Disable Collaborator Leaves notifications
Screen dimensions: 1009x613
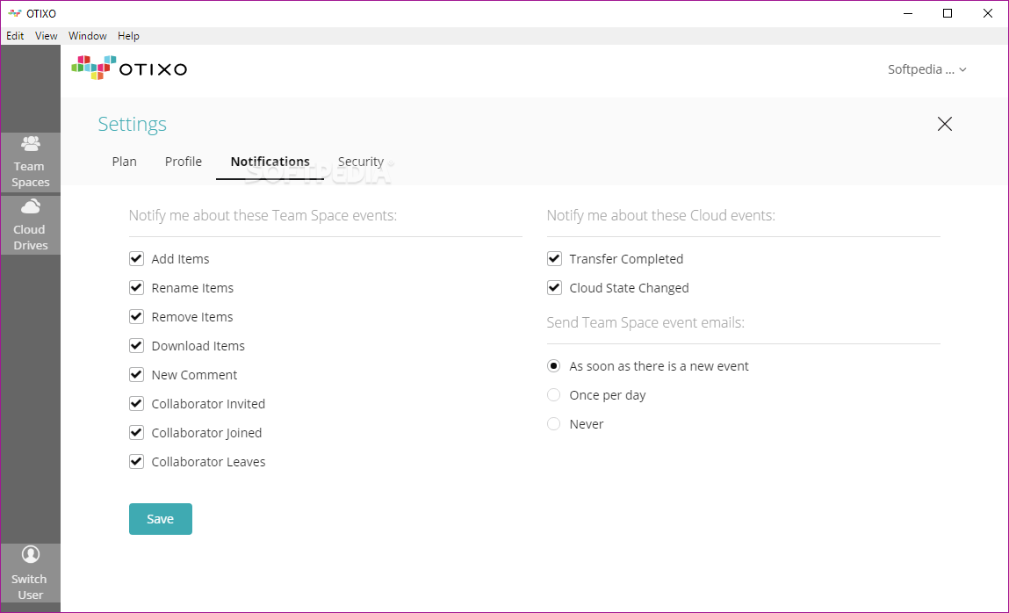[136, 461]
